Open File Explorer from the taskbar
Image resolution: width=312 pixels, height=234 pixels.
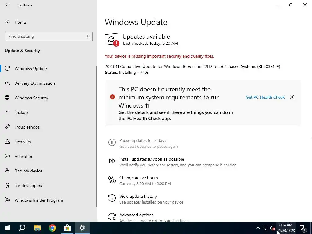click(37, 228)
